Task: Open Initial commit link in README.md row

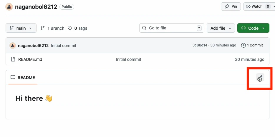Action: point(129,59)
